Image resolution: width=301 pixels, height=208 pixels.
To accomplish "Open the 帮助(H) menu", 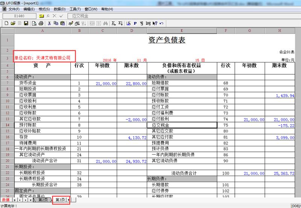I will (x=107, y=9).
